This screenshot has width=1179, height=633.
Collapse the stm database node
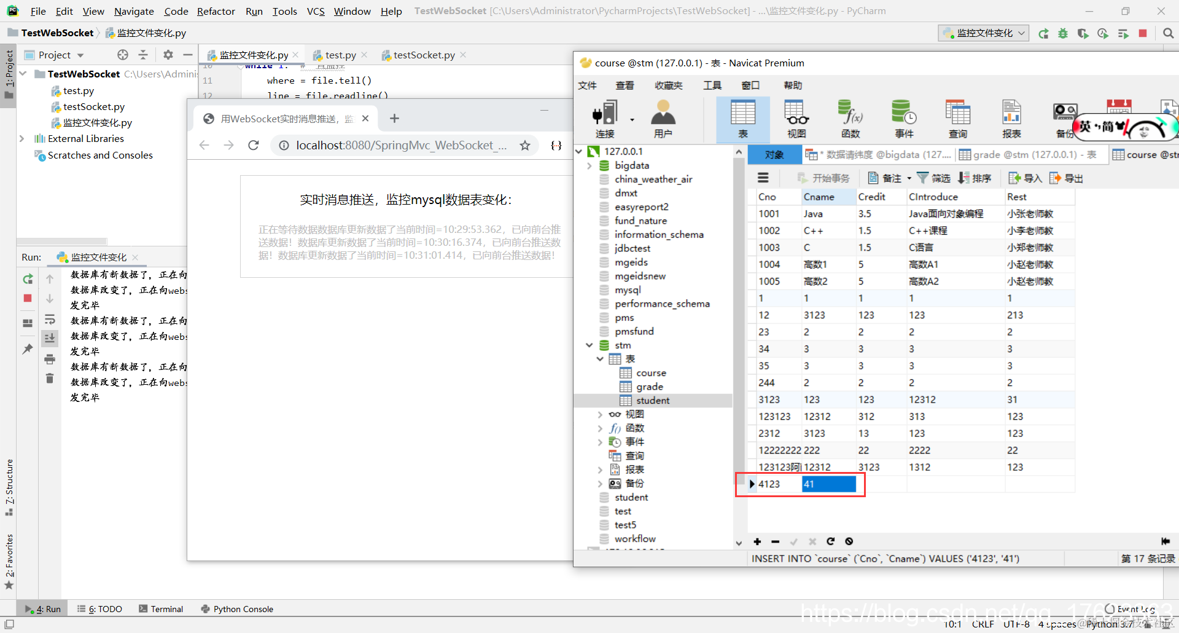tap(589, 345)
